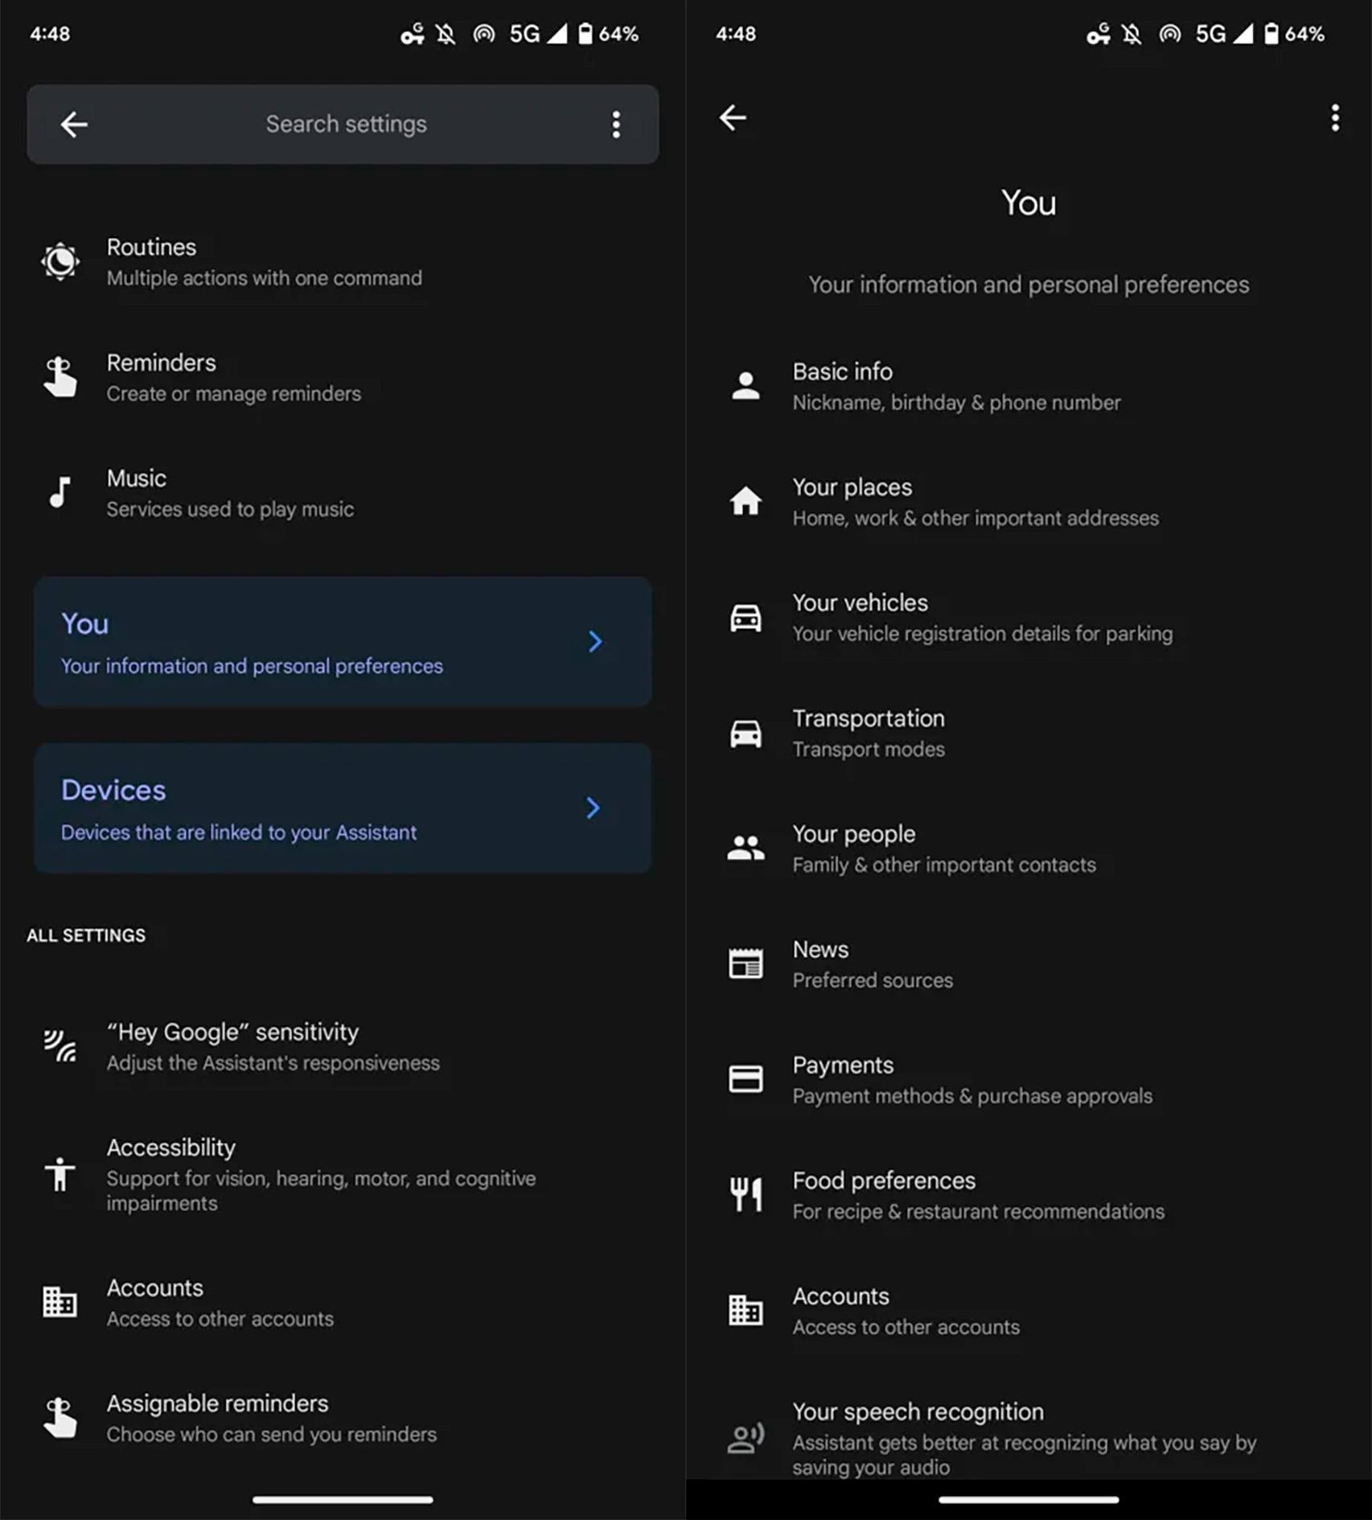This screenshot has width=1372, height=1520.
Task: Tap the Accessibility person icon
Action: [60, 1173]
